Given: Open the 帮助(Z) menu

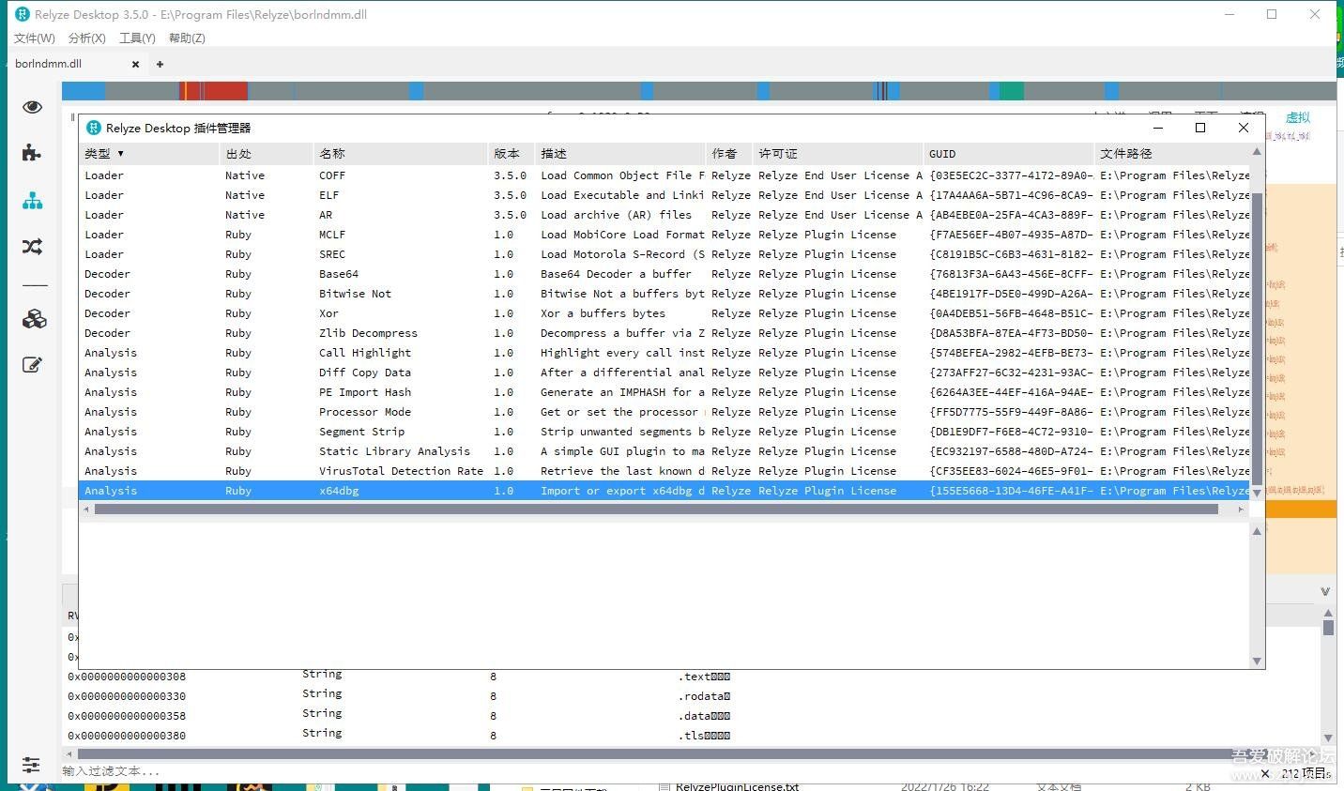Looking at the screenshot, I should pyautogui.click(x=187, y=38).
